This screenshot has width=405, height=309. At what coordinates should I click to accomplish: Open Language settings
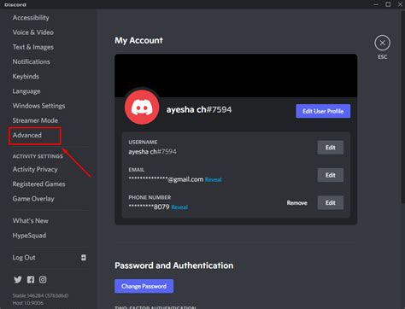point(26,91)
